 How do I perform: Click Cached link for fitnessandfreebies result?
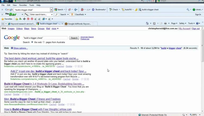pos(53,104)
